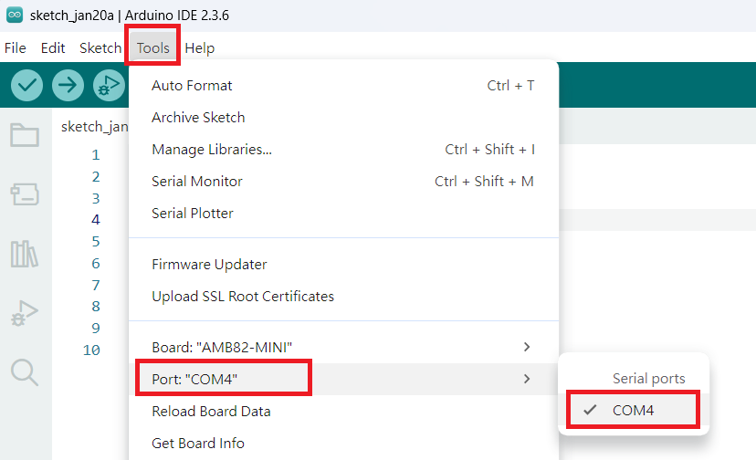Open the Sketch menu
The height and width of the screenshot is (460, 756).
point(100,47)
